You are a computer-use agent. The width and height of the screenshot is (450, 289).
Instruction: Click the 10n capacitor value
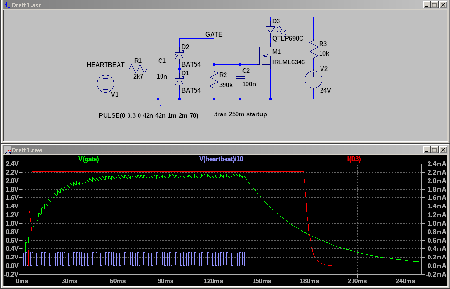pyautogui.click(x=162, y=76)
